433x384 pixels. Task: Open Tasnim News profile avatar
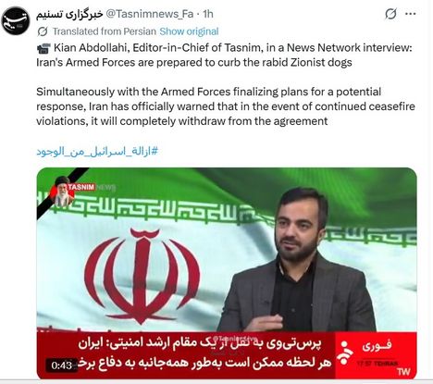[16, 21]
